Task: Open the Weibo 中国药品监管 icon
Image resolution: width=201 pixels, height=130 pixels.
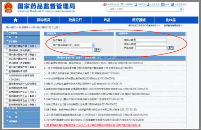Action: [x=105, y=4]
